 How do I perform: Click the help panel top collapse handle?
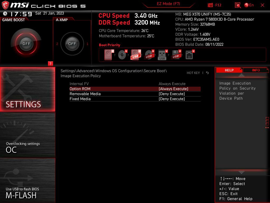tap(242, 75)
